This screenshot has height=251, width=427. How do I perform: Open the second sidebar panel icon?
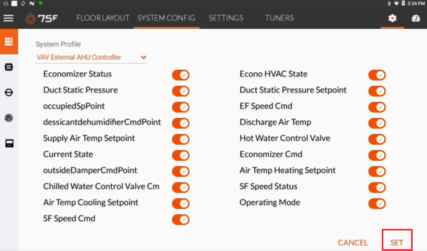point(9,67)
